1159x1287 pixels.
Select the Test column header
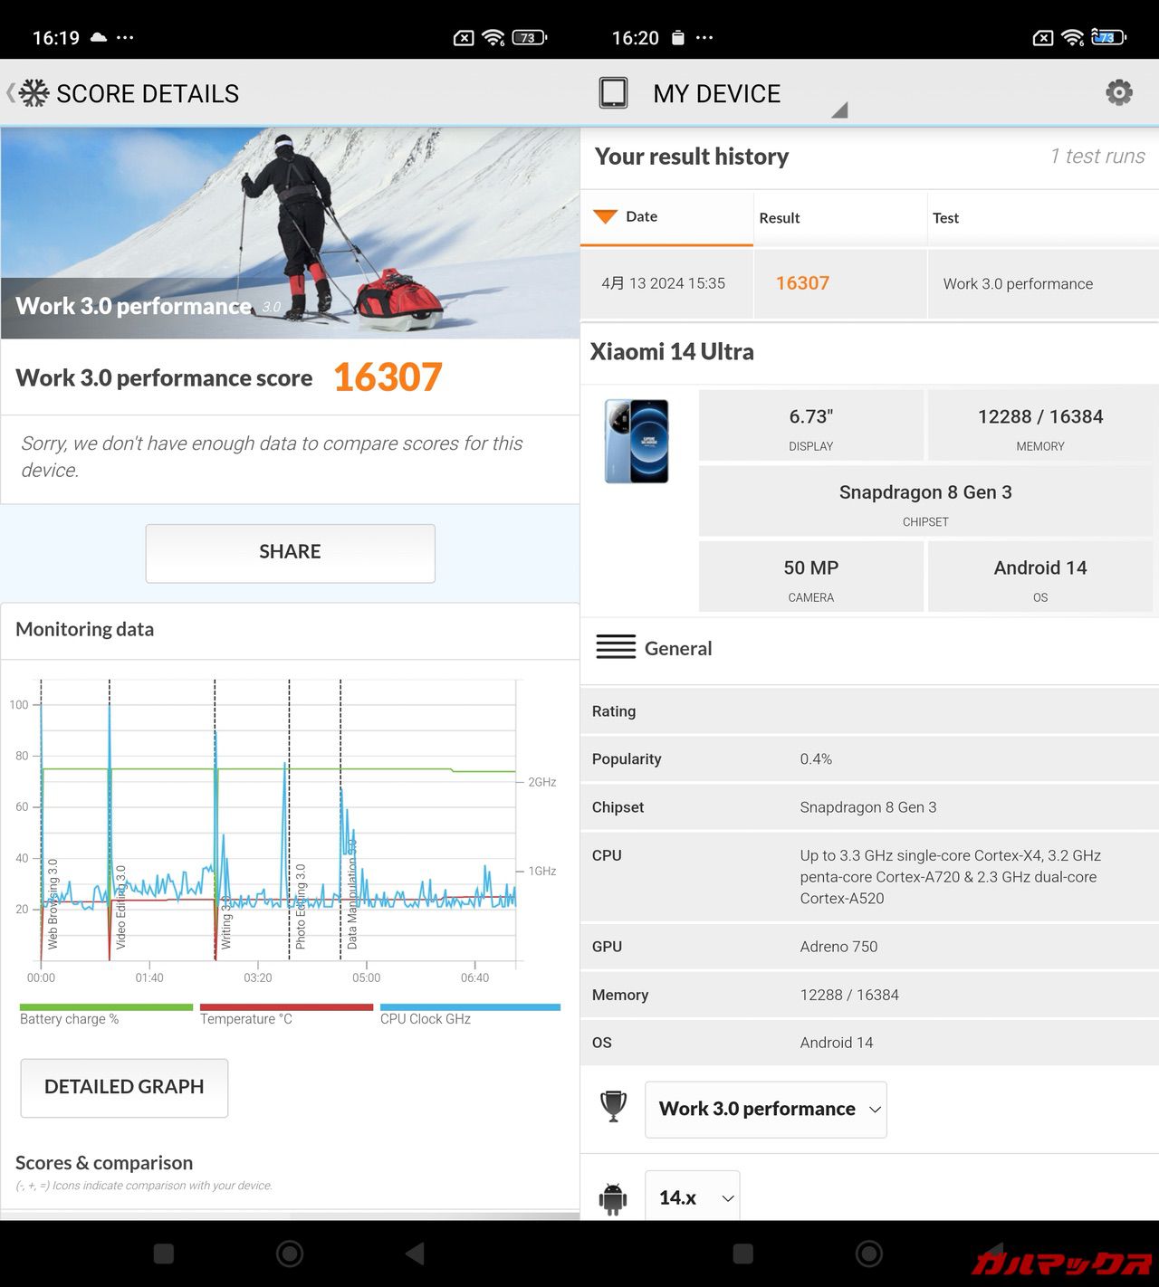[945, 218]
